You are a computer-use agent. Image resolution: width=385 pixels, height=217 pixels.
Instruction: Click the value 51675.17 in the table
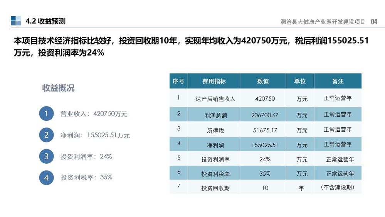coord(265,130)
